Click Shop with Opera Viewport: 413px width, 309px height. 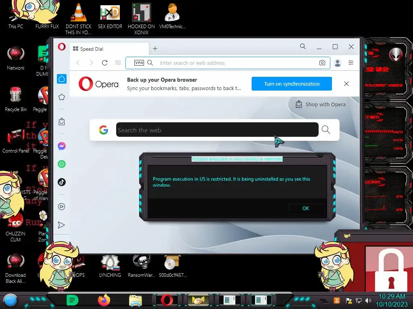tap(320, 104)
